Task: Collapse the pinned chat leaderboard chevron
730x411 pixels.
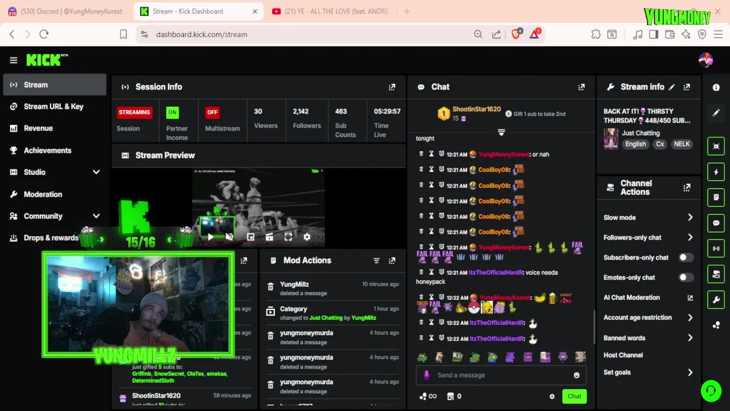Action: pyautogui.click(x=501, y=132)
